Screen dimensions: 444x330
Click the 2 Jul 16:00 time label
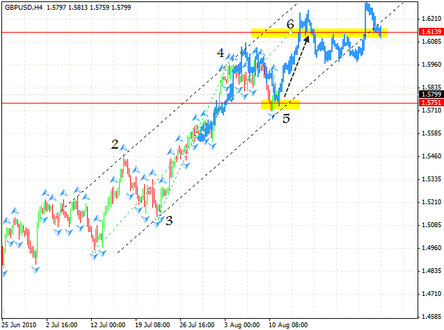[x=61, y=325]
